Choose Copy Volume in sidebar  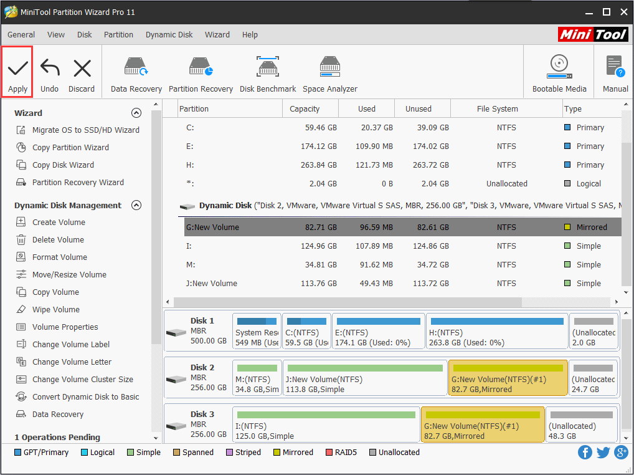47,292
